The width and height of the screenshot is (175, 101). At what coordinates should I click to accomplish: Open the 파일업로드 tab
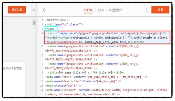pyautogui.click(x=116, y=10)
